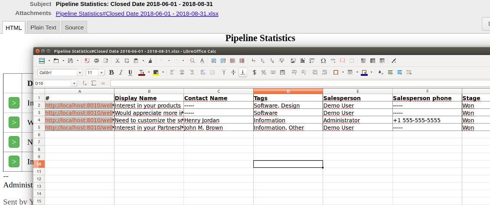The width and height of the screenshot is (490, 205).
Task: Select cell with Henry Jordan
Action: pos(219,120)
